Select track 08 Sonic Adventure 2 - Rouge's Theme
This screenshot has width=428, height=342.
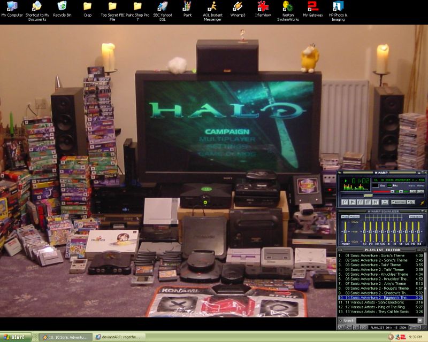(x=380, y=288)
